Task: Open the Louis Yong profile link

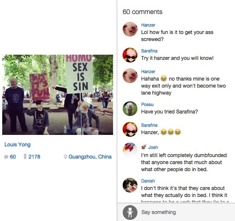Action: [17, 144]
